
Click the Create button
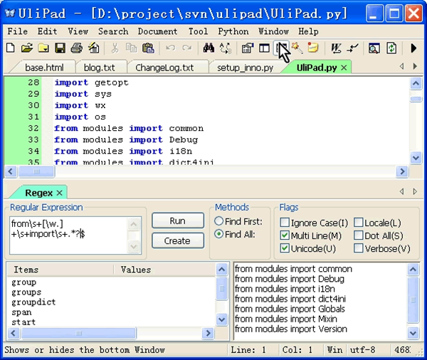(177, 240)
